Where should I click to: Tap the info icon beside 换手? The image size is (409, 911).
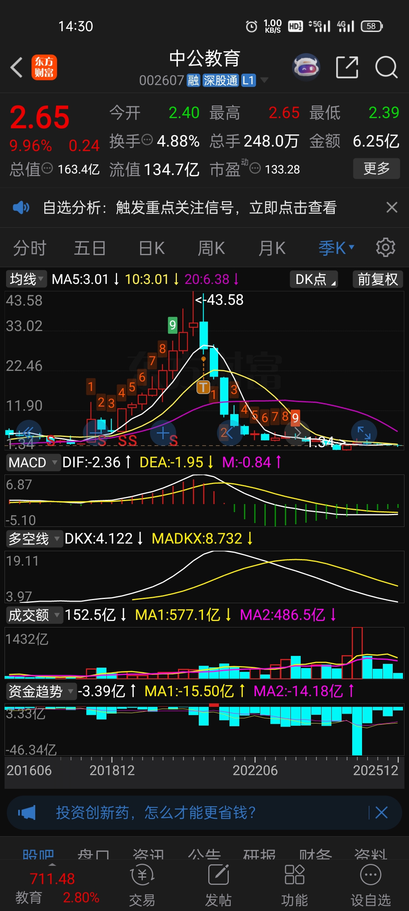[x=147, y=140]
